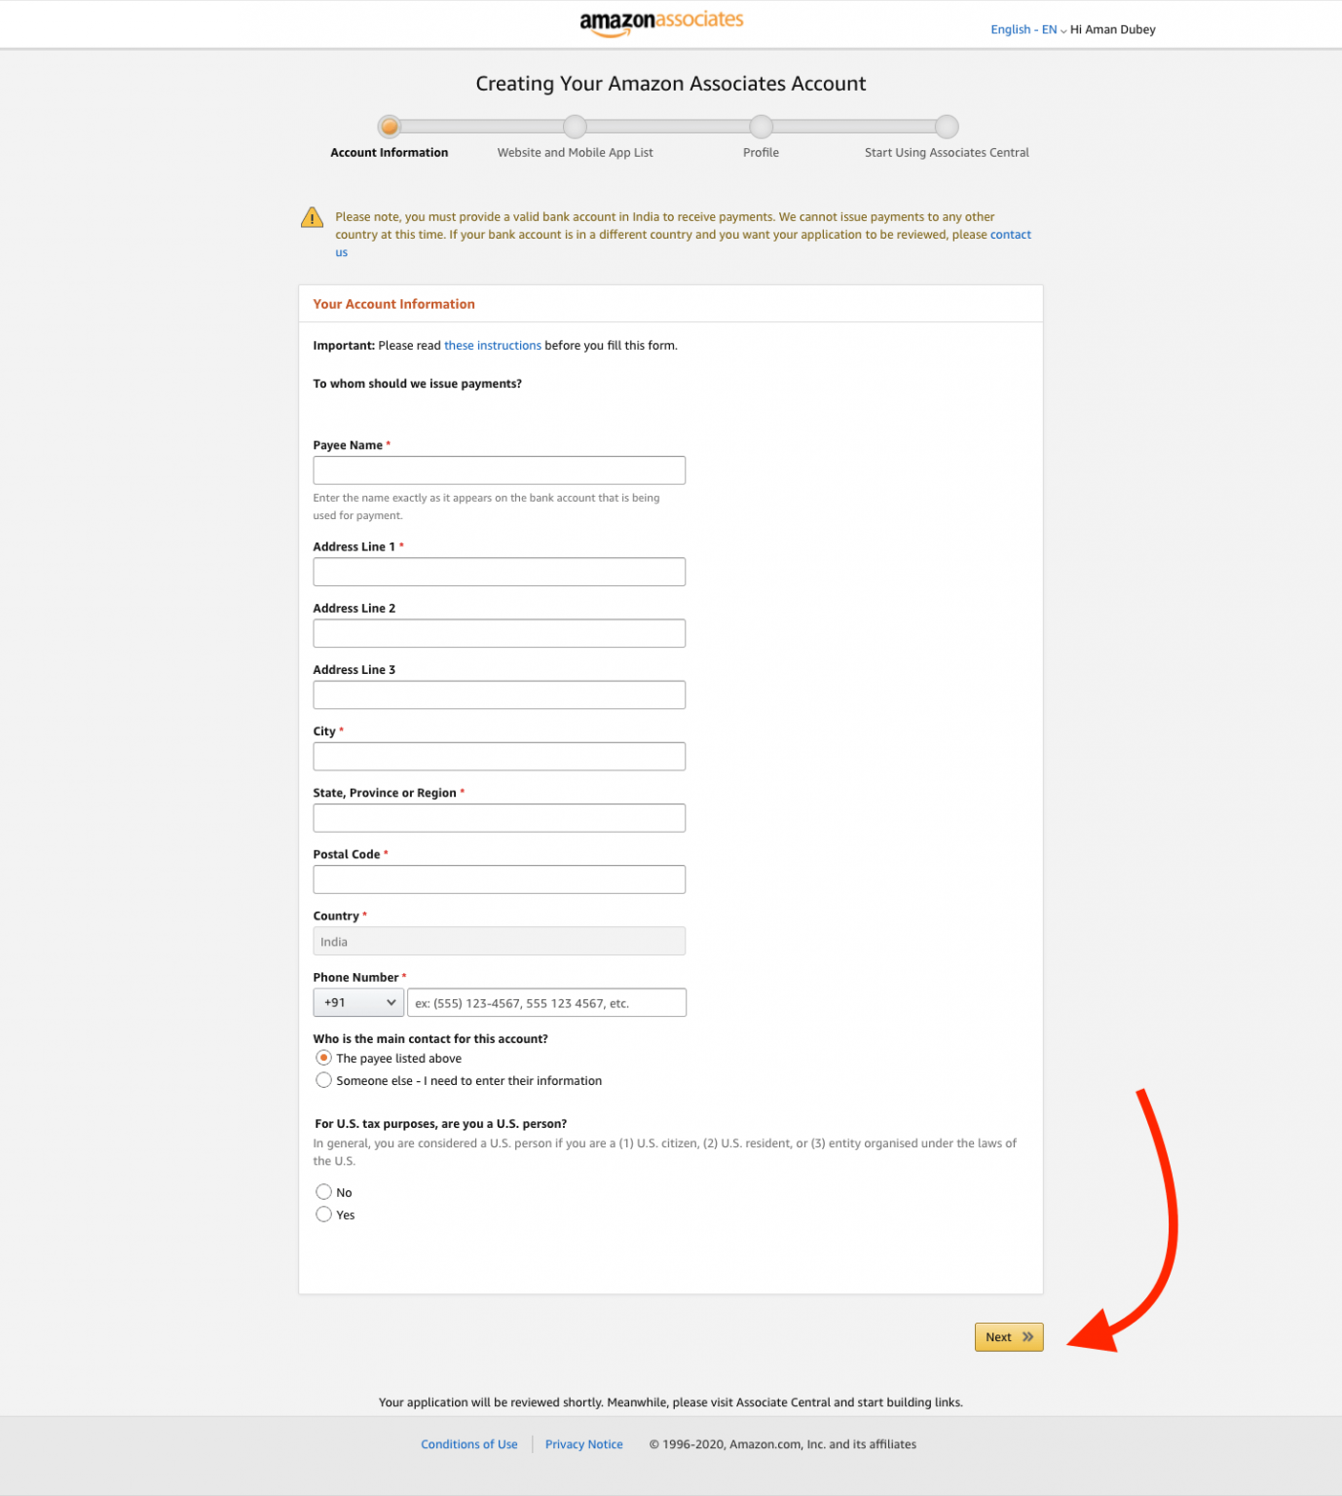
Task: Click the double-chevron icon on Next button
Action: (x=1025, y=1337)
